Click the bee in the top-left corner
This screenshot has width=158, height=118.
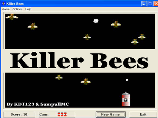pyautogui.click(x=12, y=17)
